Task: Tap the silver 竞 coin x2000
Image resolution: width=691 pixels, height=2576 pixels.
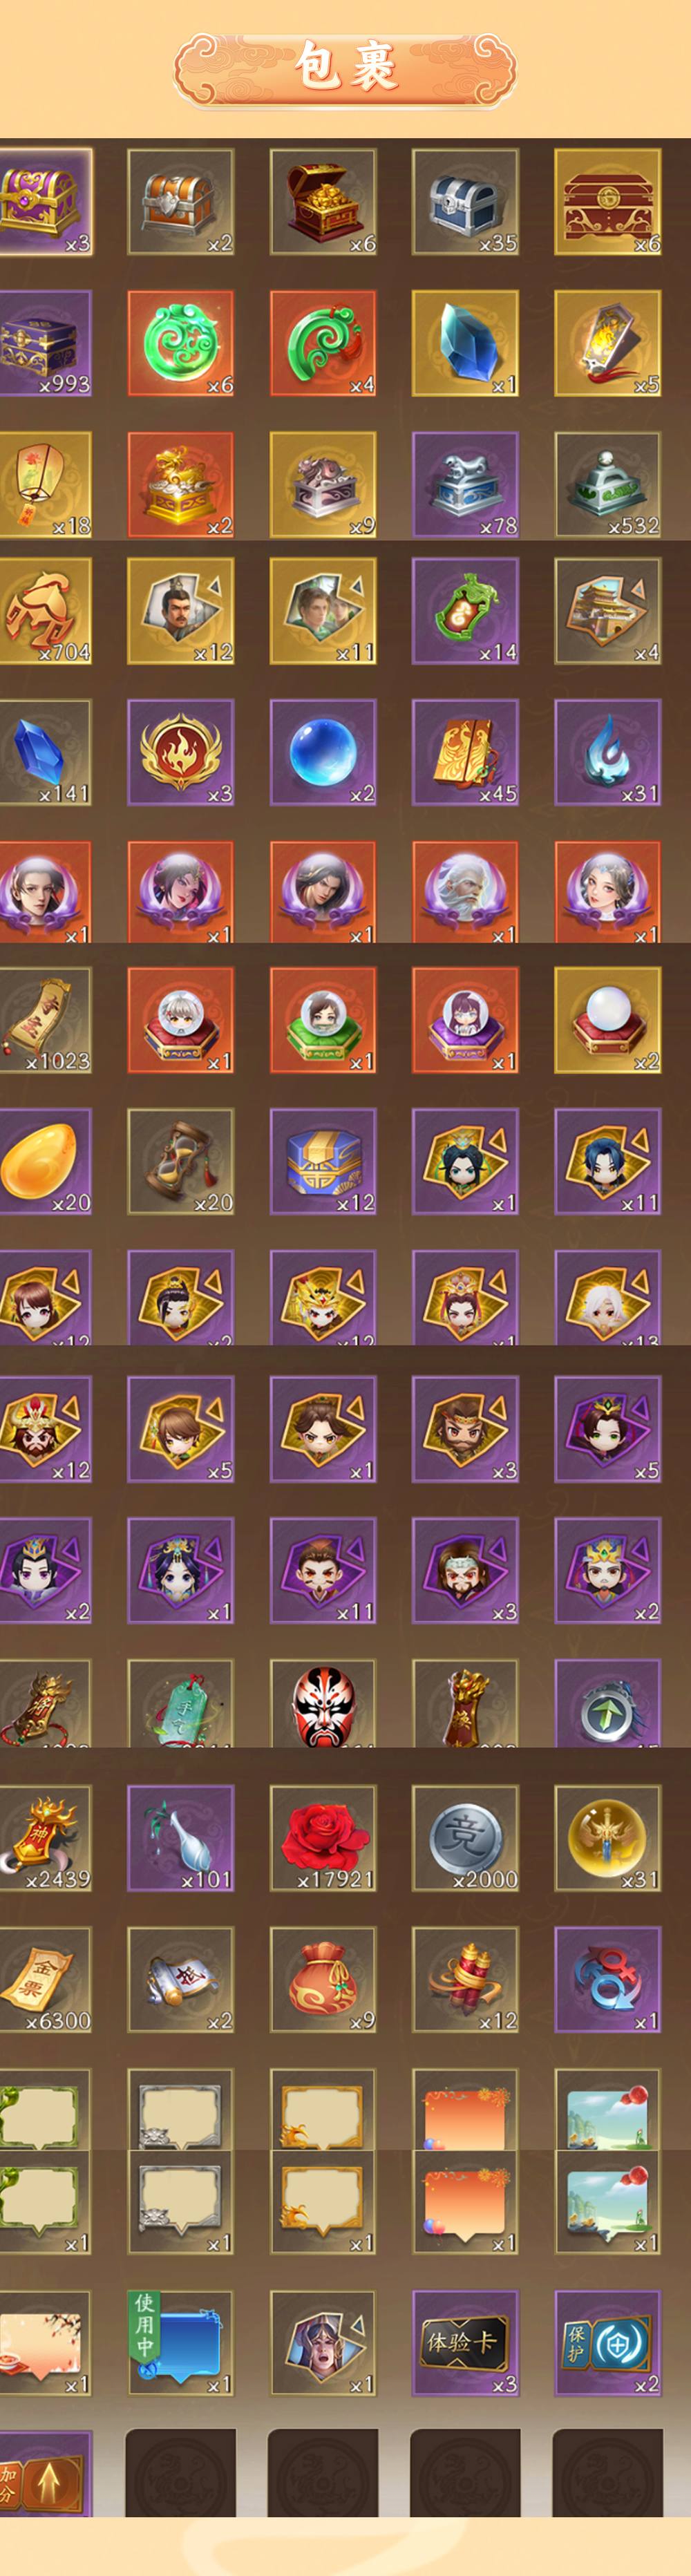Action: (x=465, y=1838)
